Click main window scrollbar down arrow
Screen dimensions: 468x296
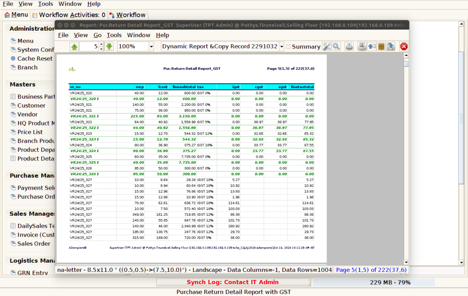pyautogui.click(x=462, y=263)
